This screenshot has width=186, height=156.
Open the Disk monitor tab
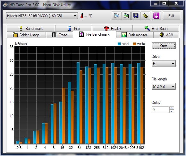pyautogui.click(x=135, y=35)
